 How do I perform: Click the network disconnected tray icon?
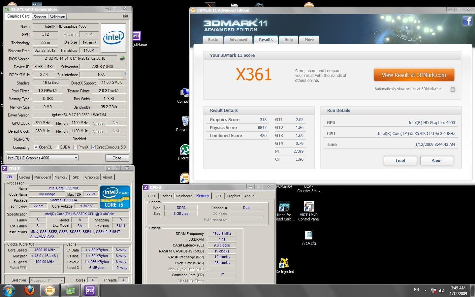434,291
